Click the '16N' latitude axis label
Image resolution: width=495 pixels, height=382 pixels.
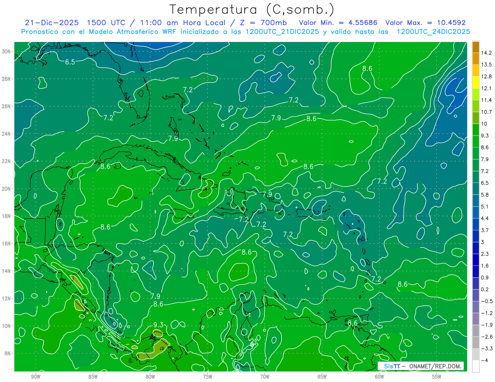7,244
